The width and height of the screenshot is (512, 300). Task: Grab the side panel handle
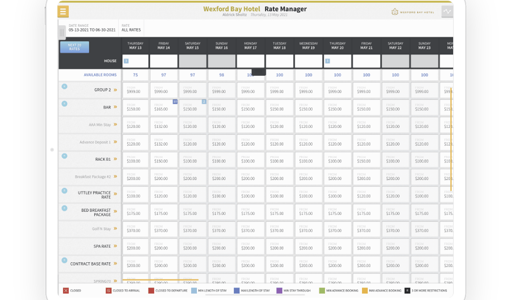click(x=62, y=32)
